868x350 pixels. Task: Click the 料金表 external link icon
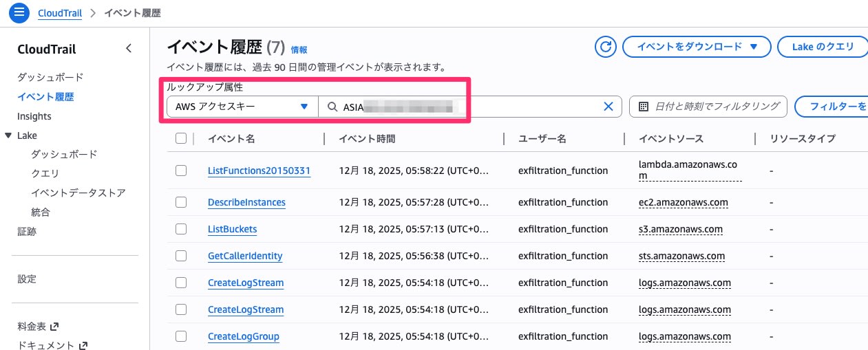pos(55,326)
